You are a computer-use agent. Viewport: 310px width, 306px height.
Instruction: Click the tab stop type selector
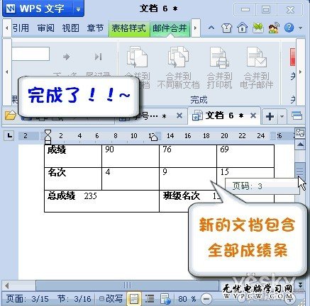[x=9, y=136]
